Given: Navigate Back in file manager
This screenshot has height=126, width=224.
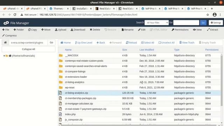Looking at the screenshot, I should tap(101, 43).
